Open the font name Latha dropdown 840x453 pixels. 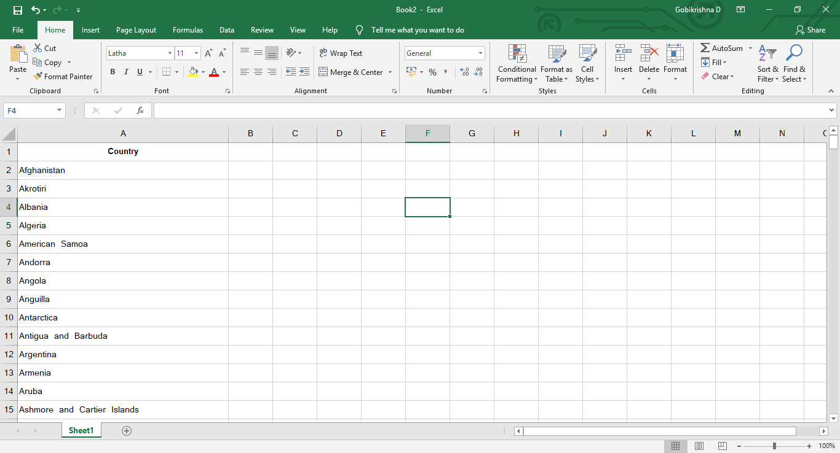pyautogui.click(x=170, y=53)
